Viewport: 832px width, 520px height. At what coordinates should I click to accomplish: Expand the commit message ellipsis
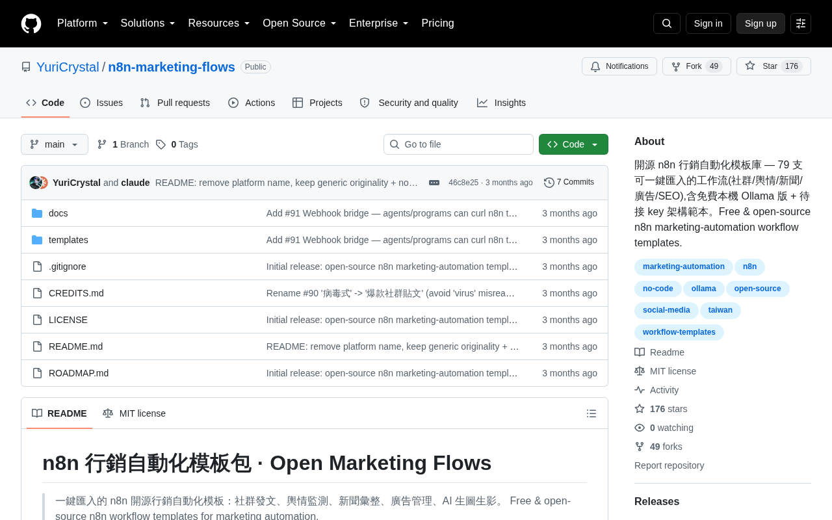coord(434,183)
